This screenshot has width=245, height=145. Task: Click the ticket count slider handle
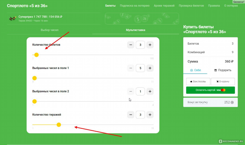(x=36, y=55)
